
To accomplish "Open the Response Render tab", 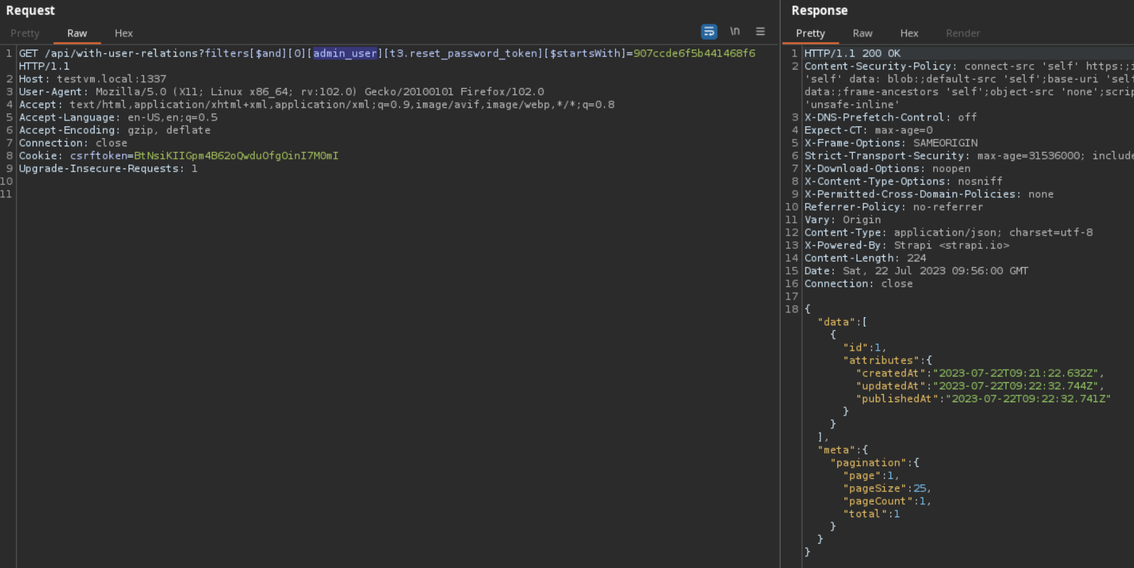I will (963, 33).
